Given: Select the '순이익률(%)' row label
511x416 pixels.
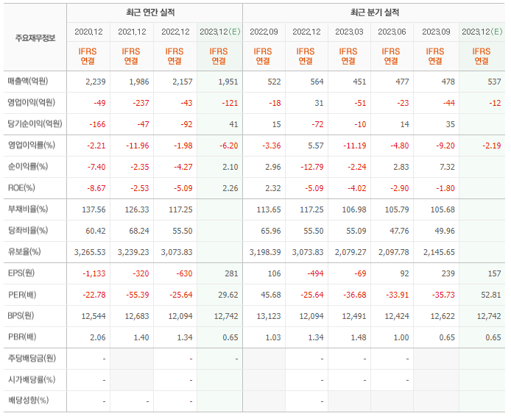Looking at the screenshot, I should click(28, 167).
